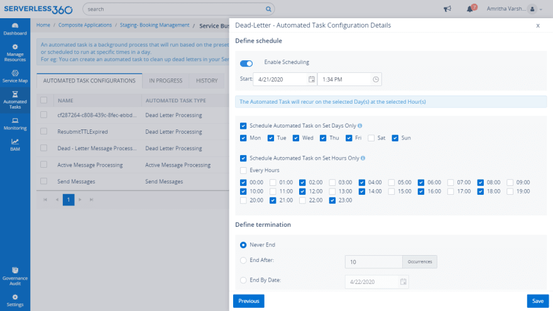This screenshot has height=311, width=553.
Task: Open Monitoring in sidebar
Action: pyautogui.click(x=15, y=124)
